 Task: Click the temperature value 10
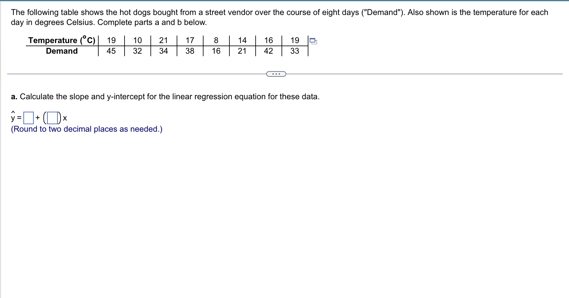click(137, 40)
